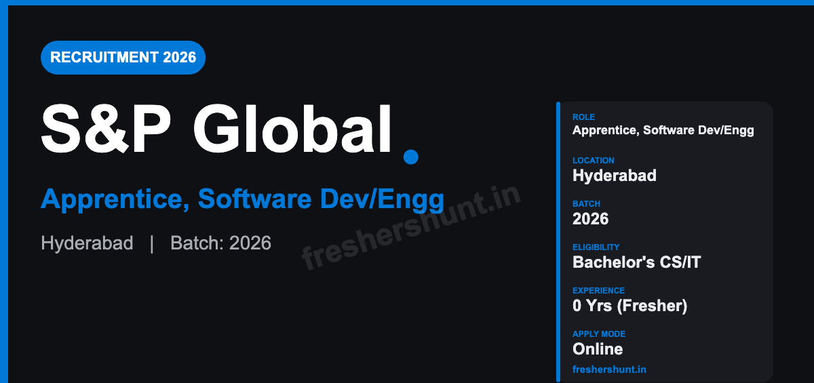The height and width of the screenshot is (383, 814).
Task: Click the BATCH label in info card
Action: [x=586, y=204]
